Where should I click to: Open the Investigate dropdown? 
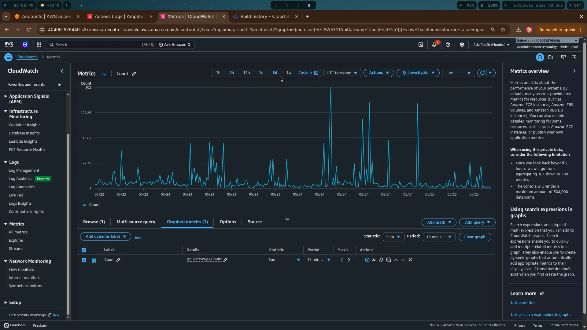[418, 73]
